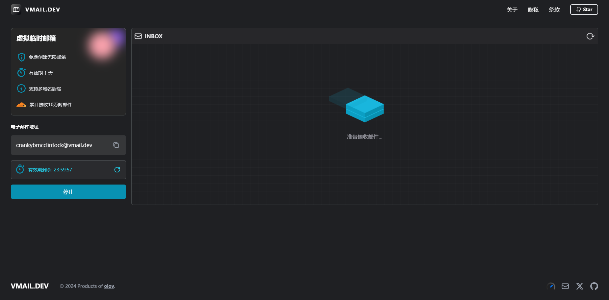Click the shield icon for free mailboxes

pos(21,57)
